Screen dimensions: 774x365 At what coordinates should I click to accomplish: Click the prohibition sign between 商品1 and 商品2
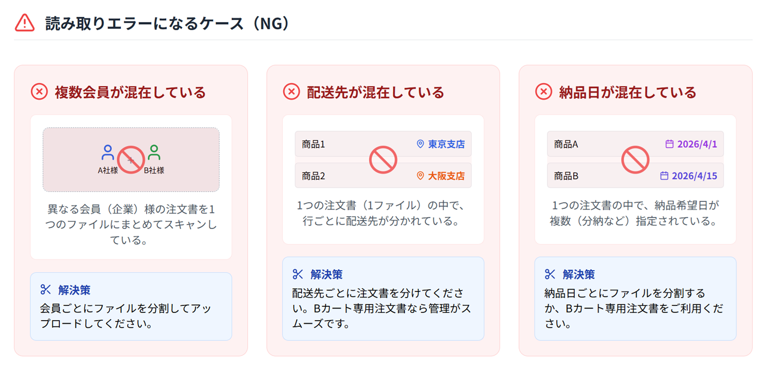tap(383, 160)
